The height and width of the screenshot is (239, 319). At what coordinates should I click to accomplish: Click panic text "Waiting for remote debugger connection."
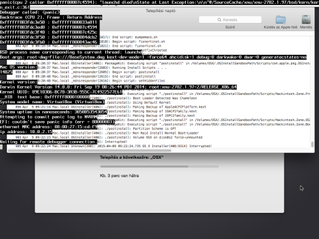click(x=48, y=141)
